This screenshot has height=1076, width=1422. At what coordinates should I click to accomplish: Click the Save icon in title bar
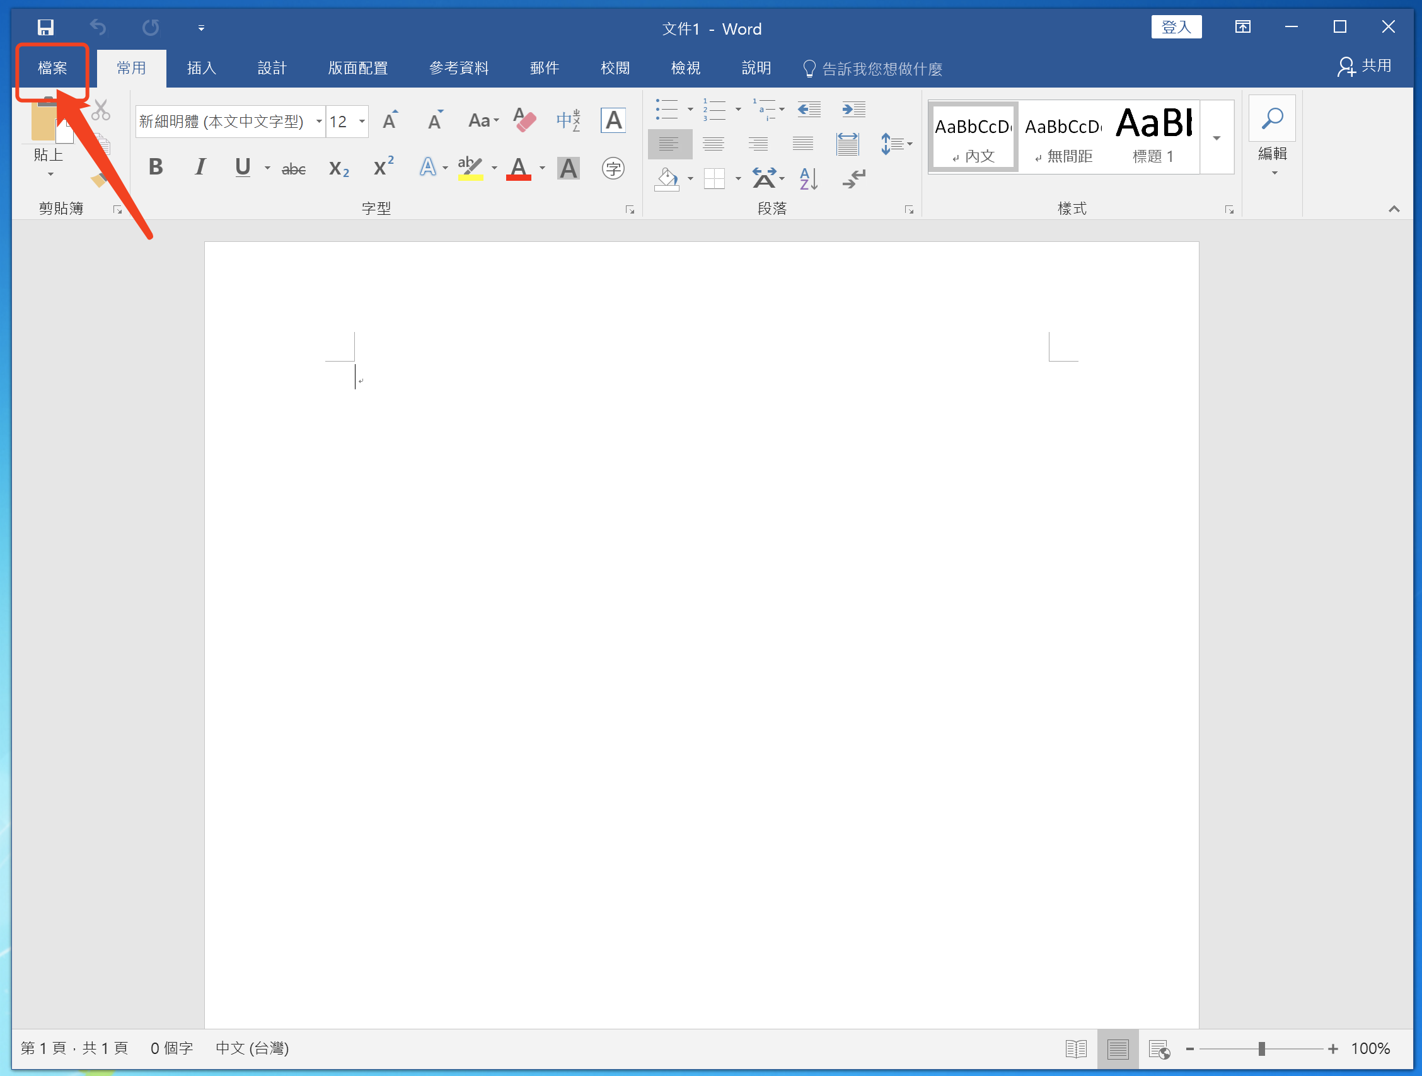click(45, 27)
